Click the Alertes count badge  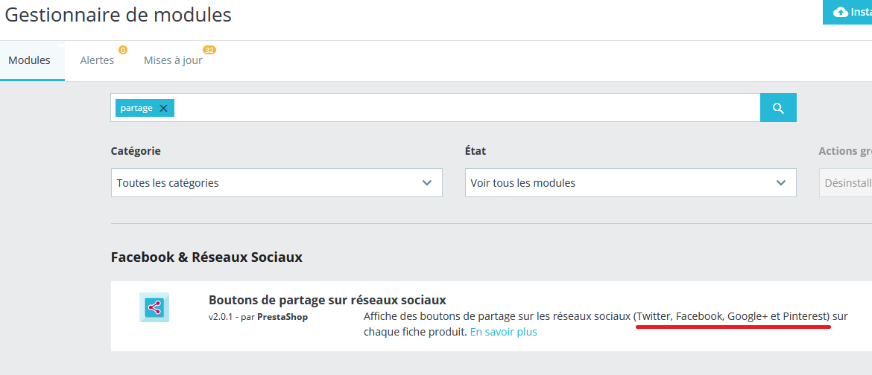click(123, 50)
